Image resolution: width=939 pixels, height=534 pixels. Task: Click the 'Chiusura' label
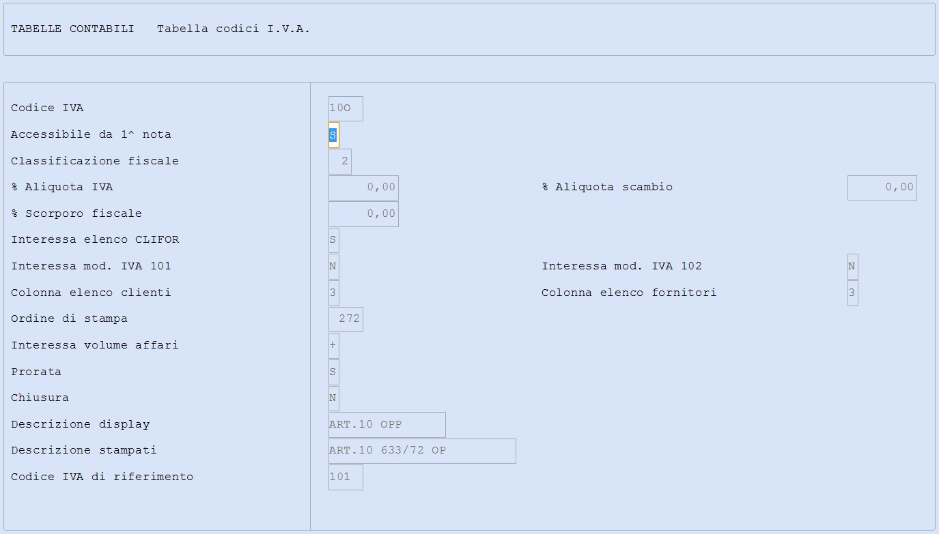(x=40, y=398)
